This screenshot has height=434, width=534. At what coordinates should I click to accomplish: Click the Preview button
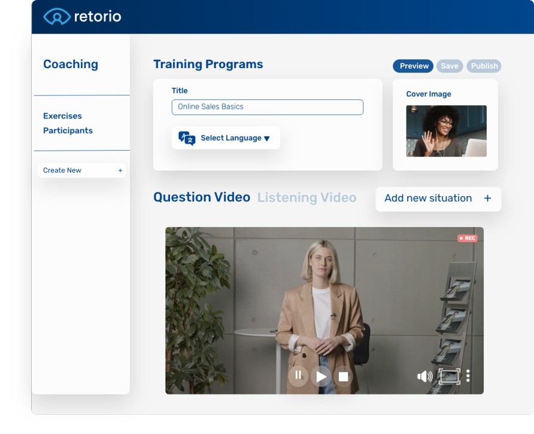pyautogui.click(x=414, y=66)
